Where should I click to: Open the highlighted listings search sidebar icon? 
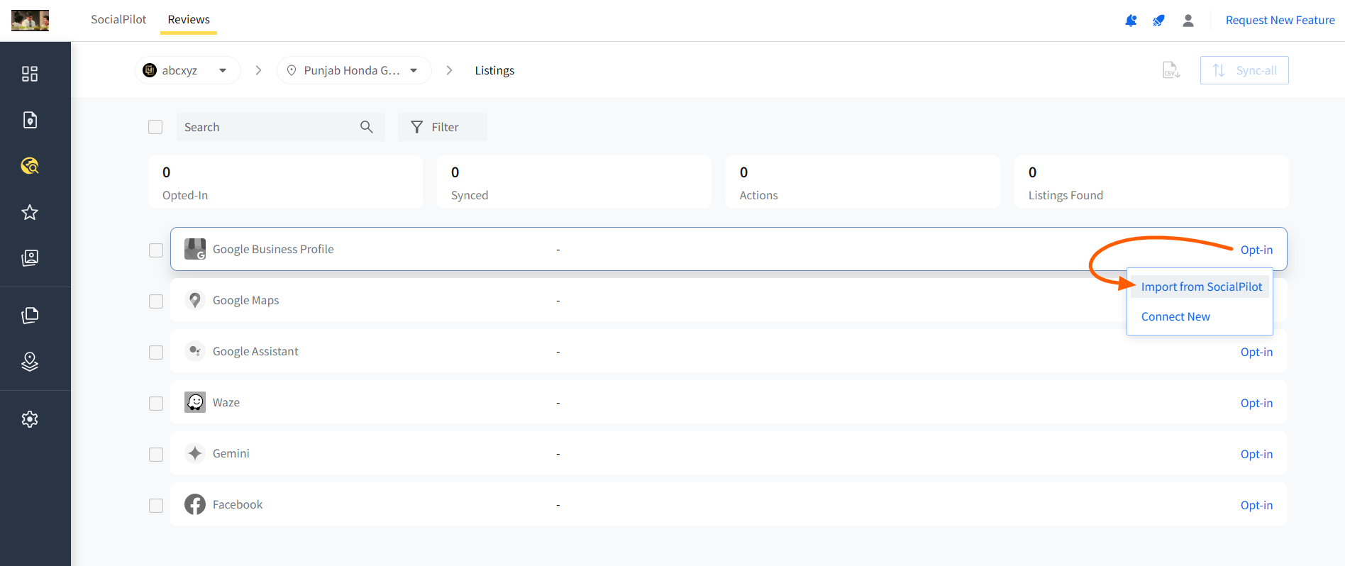[30, 166]
